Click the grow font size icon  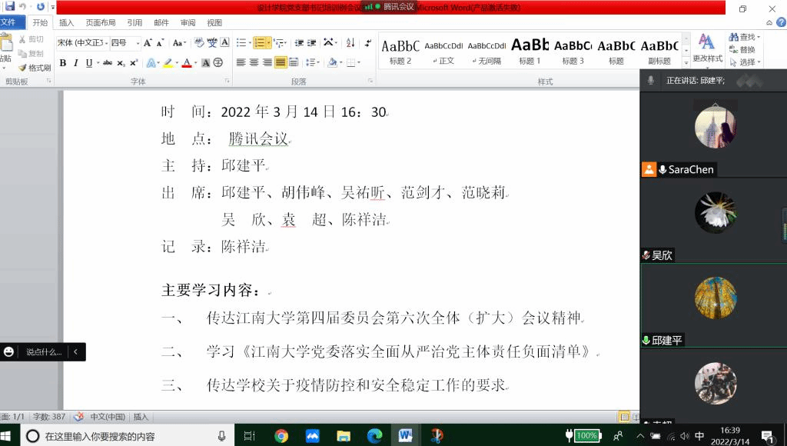[148, 43]
